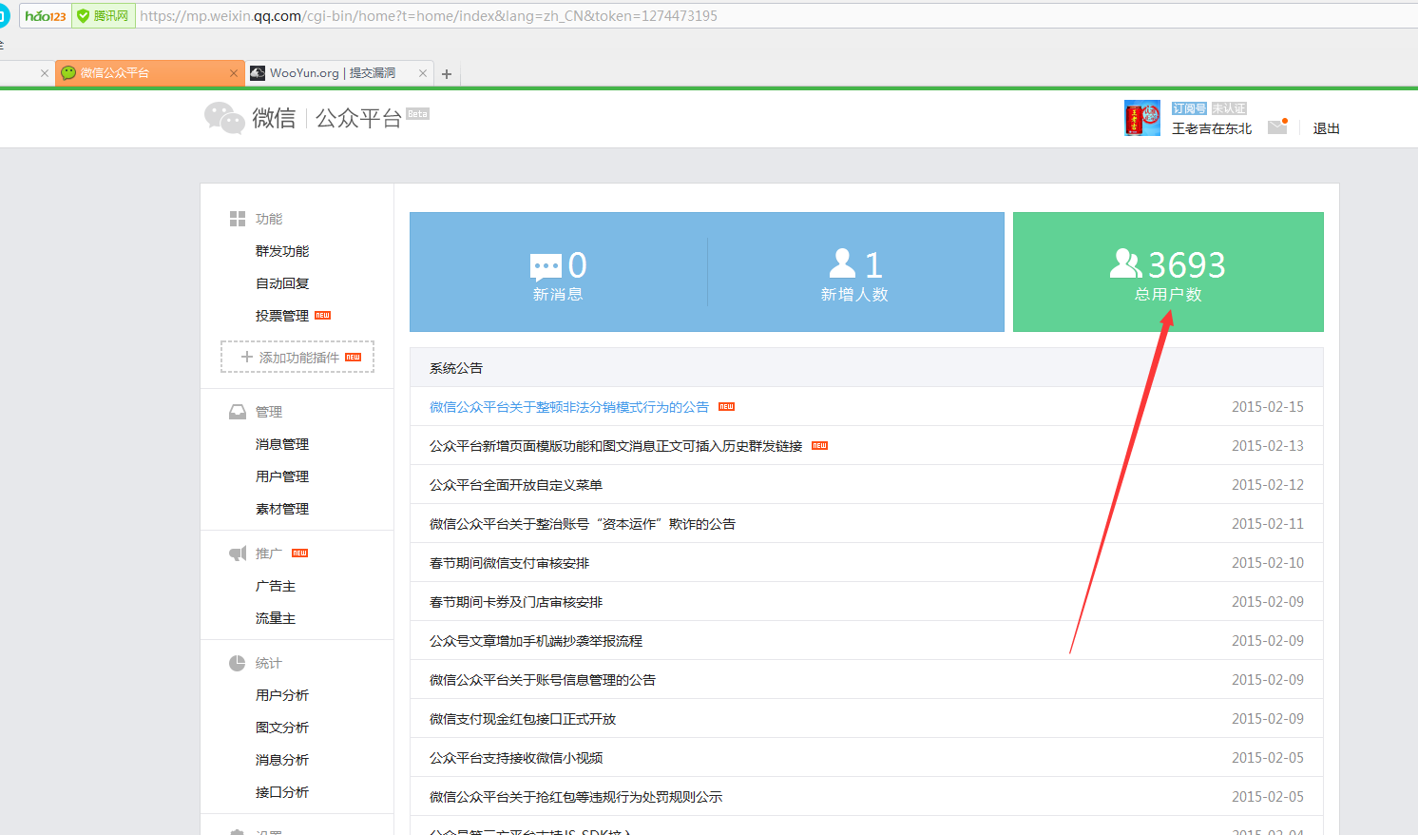This screenshot has width=1418, height=835.
Task: Open announcement 春节期间微信支付审核安排
Action: pos(509,563)
